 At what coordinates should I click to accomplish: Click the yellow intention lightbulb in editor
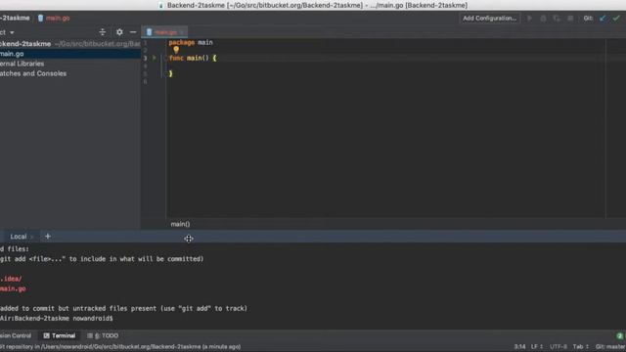click(x=176, y=50)
